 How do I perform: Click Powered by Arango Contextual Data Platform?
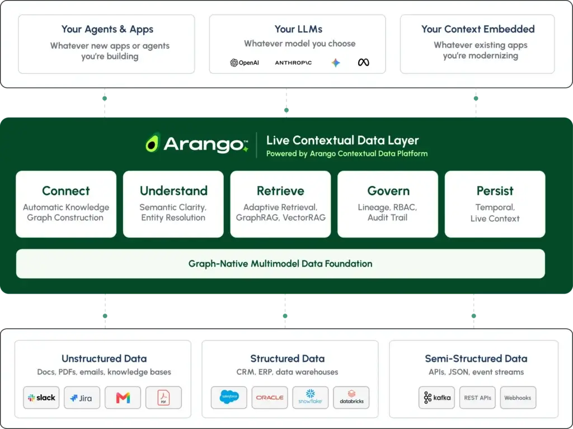pos(347,153)
